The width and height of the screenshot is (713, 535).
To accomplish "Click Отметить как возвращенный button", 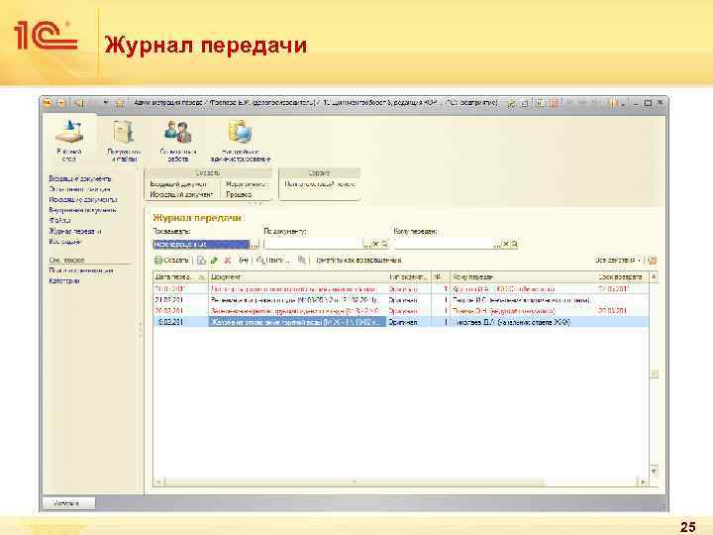I will [x=358, y=261].
